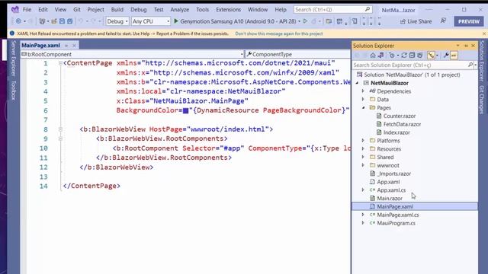Open the Debug menu
Image resolution: width=488 pixels, height=274 pixels.
point(139,10)
